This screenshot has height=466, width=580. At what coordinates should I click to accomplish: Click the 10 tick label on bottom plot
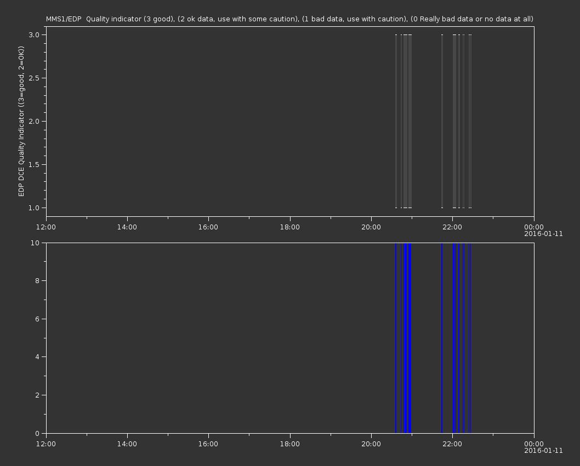(35, 243)
